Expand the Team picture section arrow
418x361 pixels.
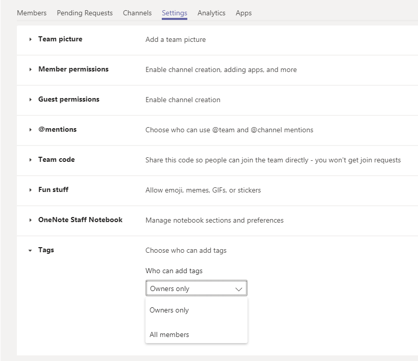[31, 40]
